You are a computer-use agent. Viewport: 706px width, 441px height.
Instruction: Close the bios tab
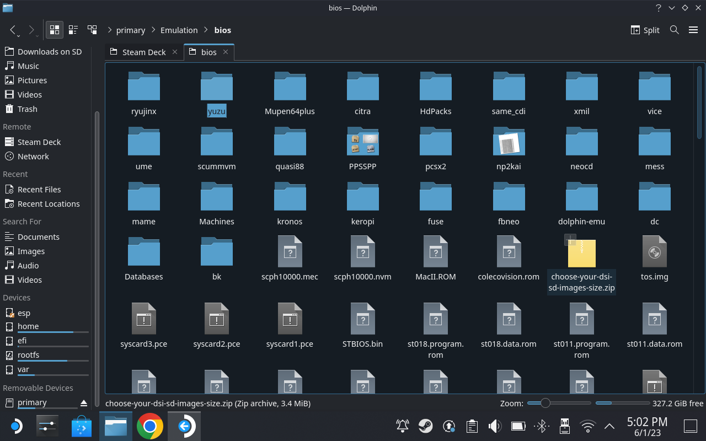[226, 52]
